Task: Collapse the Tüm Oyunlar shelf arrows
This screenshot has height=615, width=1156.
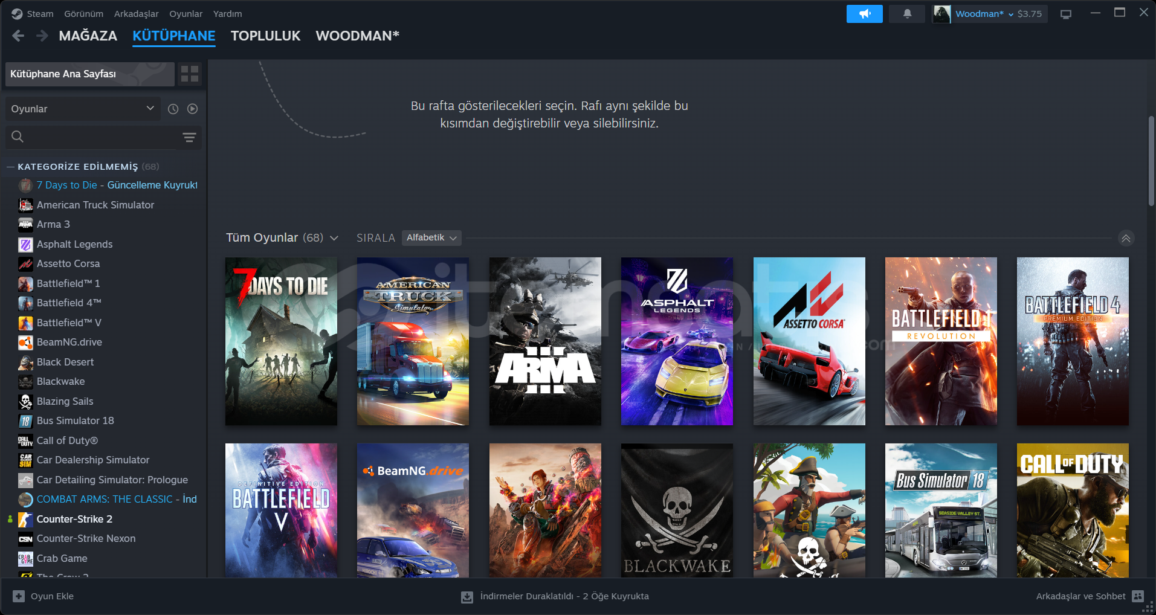Action: (1126, 238)
